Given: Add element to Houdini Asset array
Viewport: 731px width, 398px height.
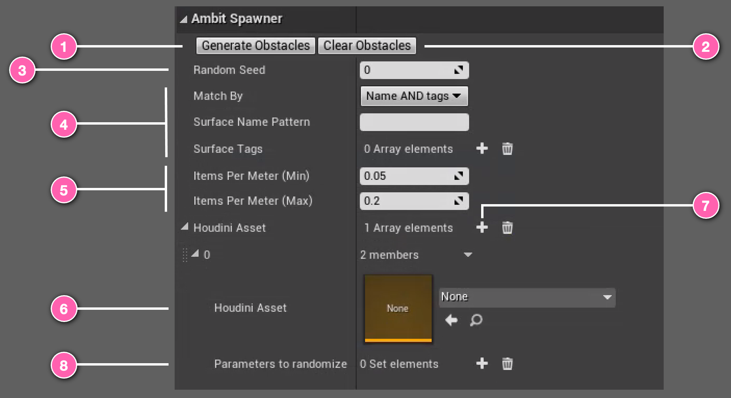Looking at the screenshot, I should click(482, 227).
